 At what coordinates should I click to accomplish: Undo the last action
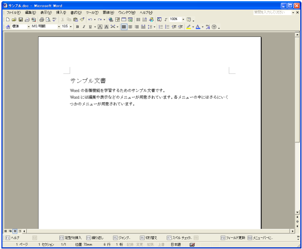[90, 20]
